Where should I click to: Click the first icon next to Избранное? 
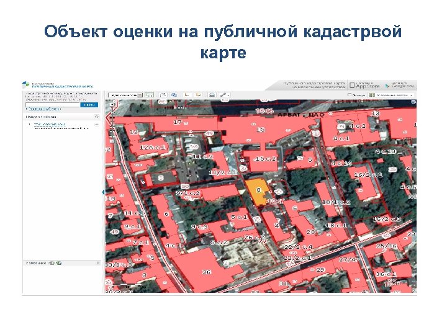coord(52,263)
